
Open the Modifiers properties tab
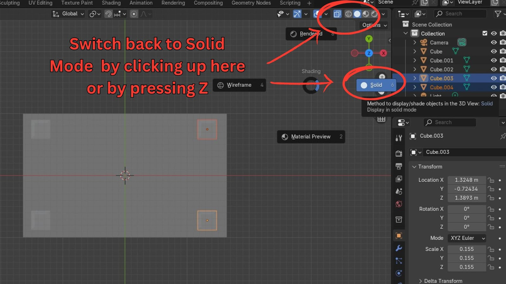click(399, 248)
